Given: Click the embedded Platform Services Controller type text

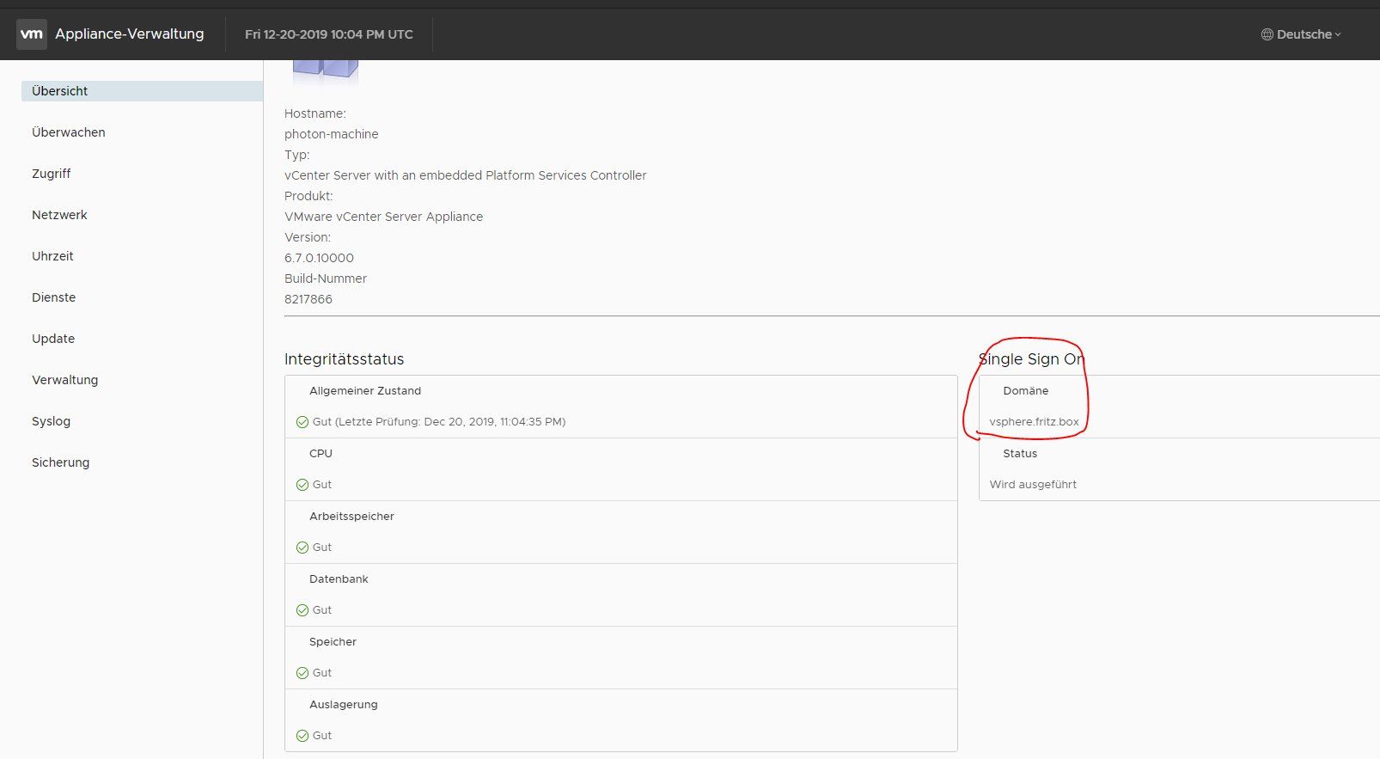Looking at the screenshot, I should coord(466,175).
